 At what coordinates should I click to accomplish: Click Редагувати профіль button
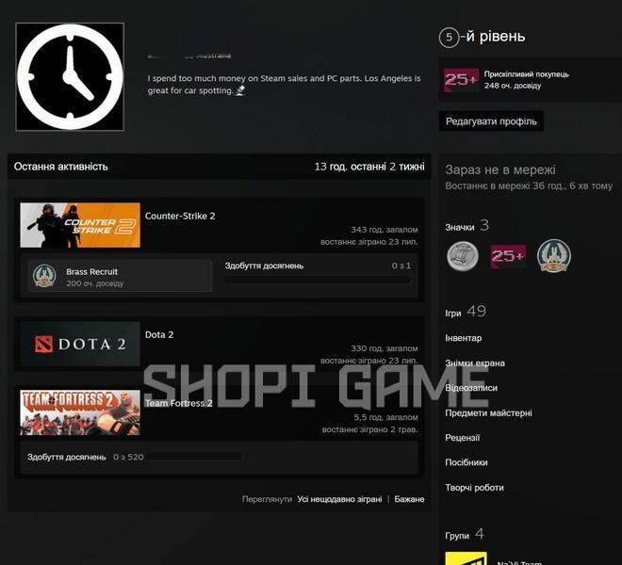(x=491, y=121)
